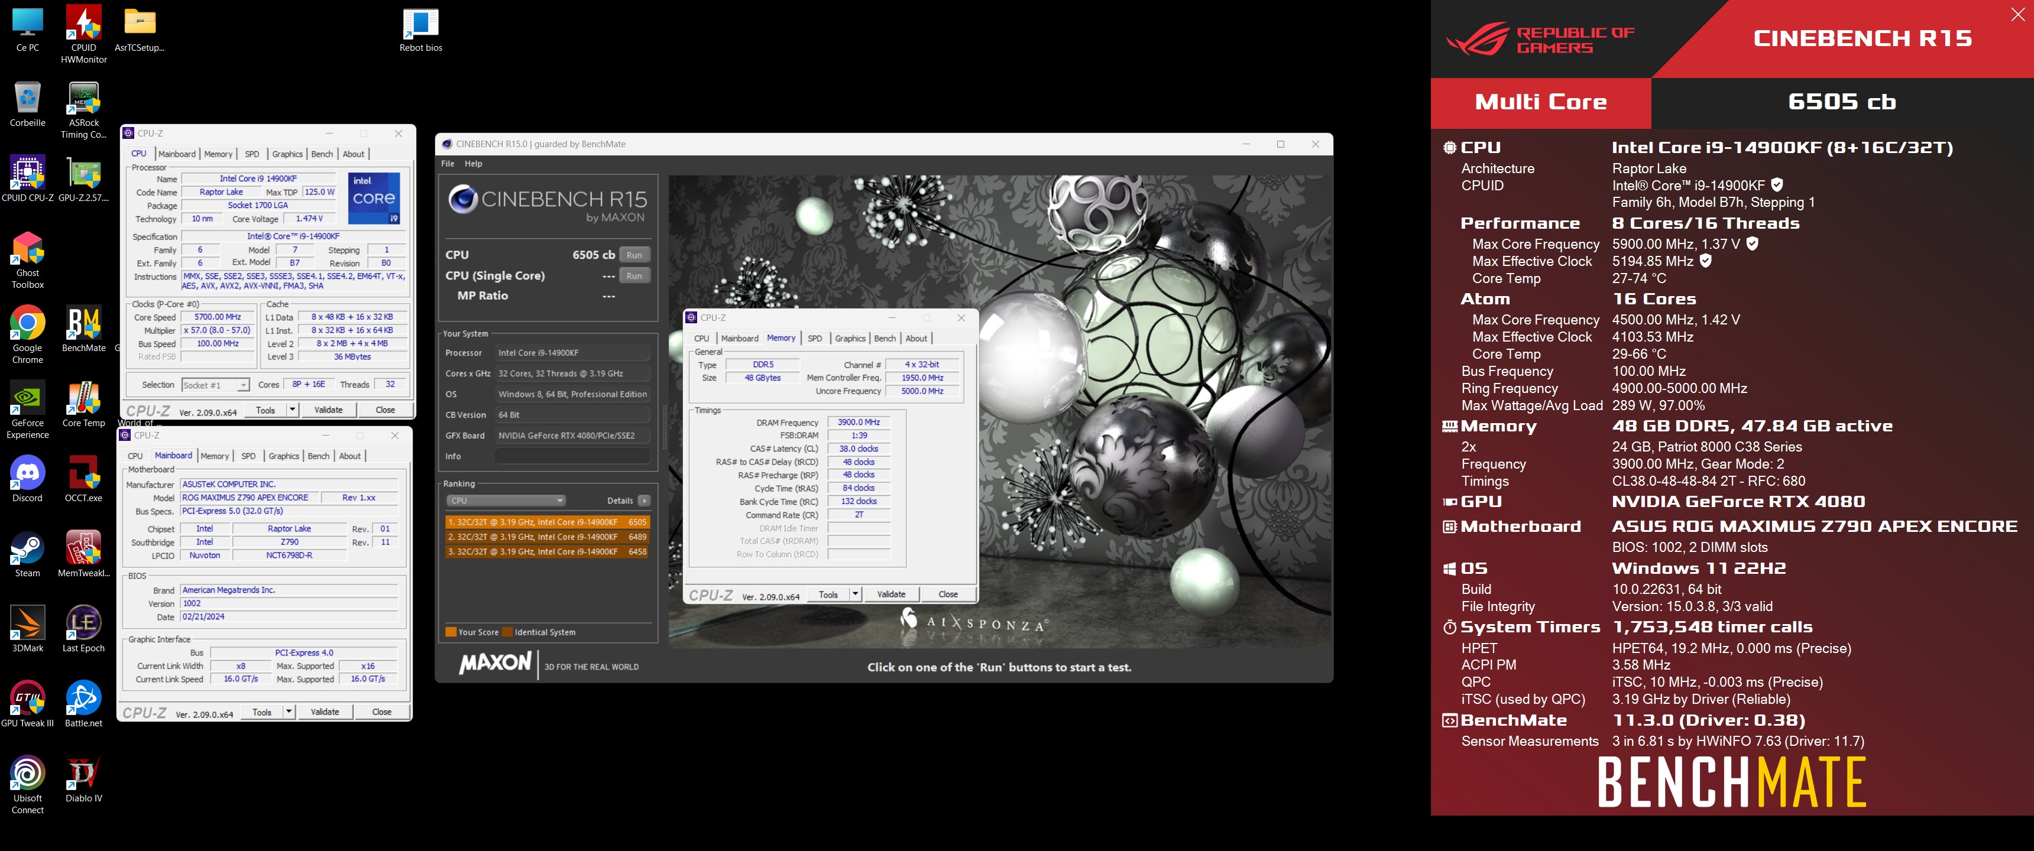Screen dimensions: 2034x851
Task: Expand ranking Details arrow in Cinebench
Action: (644, 501)
